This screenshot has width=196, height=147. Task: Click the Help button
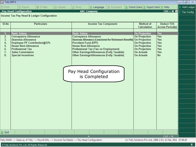coord(165,7)
